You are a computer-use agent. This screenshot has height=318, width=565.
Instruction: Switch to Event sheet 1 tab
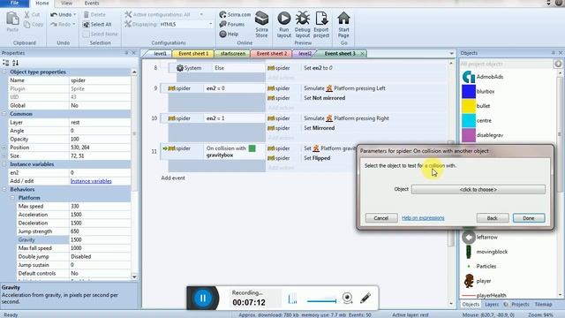coord(193,53)
